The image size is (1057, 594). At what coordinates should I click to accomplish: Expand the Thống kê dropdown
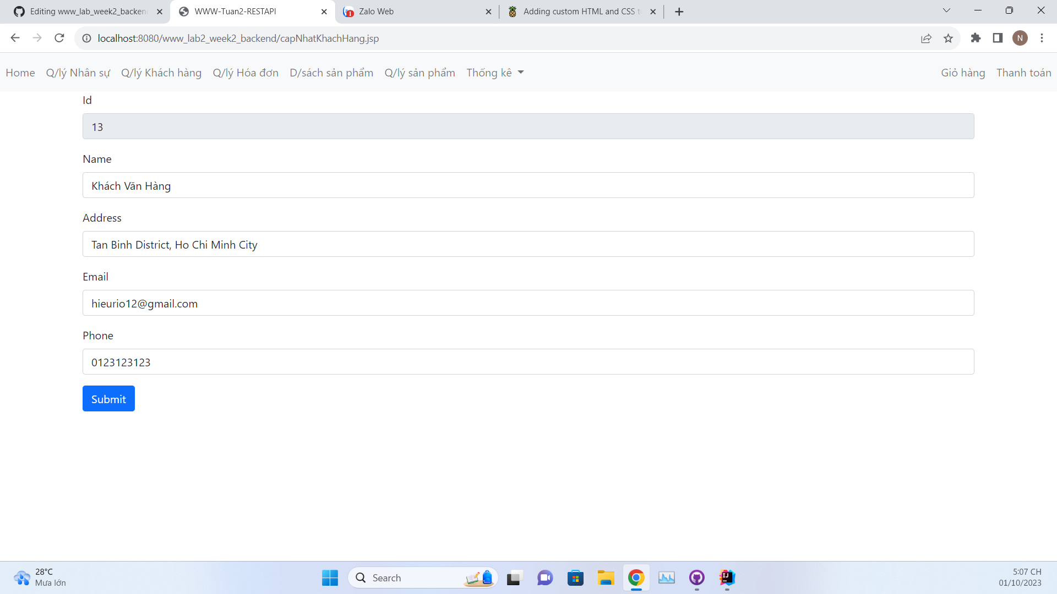(x=494, y=72)
